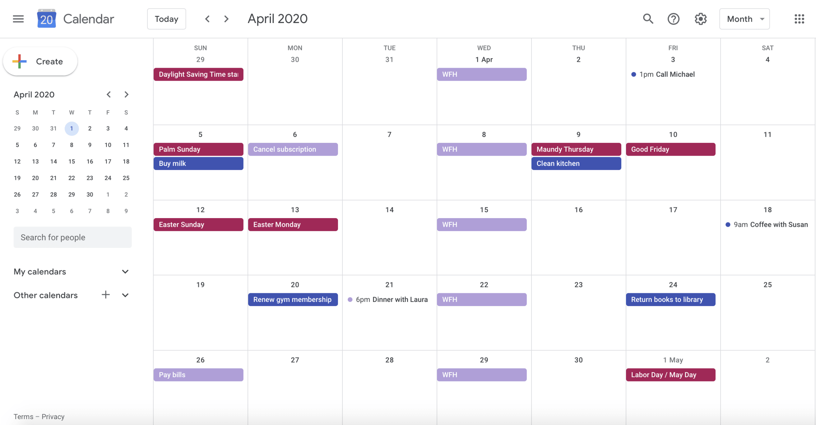Toggle previous month in mini calendar
816x425 pixels.
107,94
